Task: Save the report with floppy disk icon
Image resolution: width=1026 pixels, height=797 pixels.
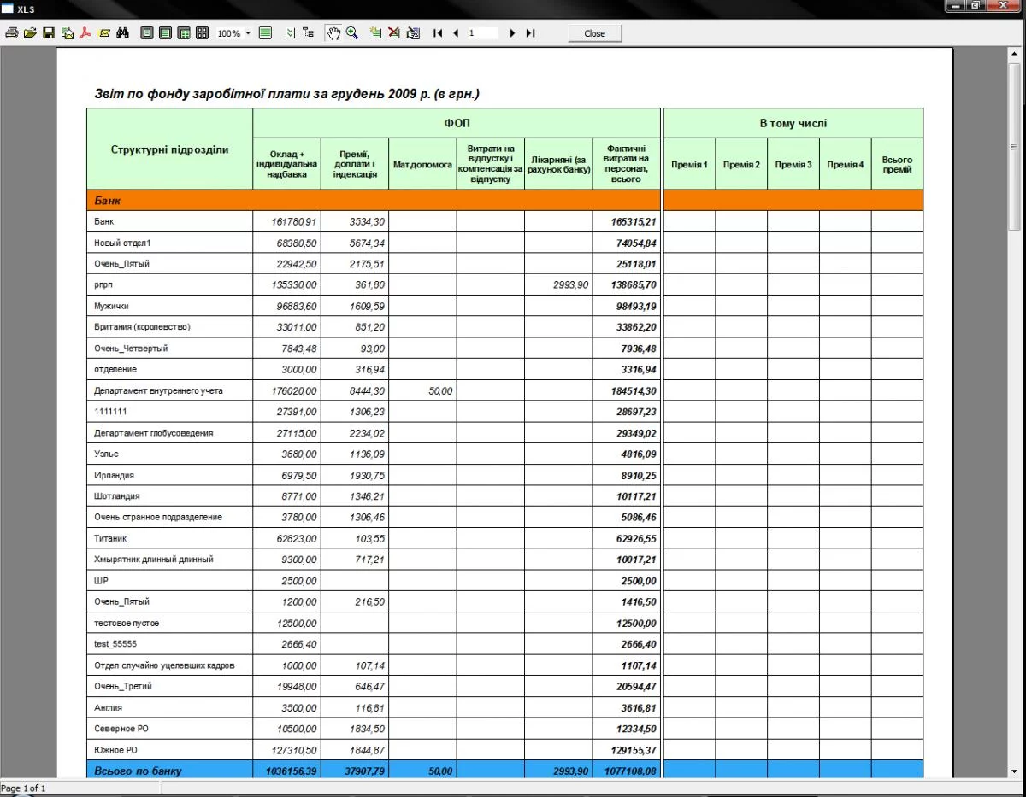Action: click(x=49, y=33)
